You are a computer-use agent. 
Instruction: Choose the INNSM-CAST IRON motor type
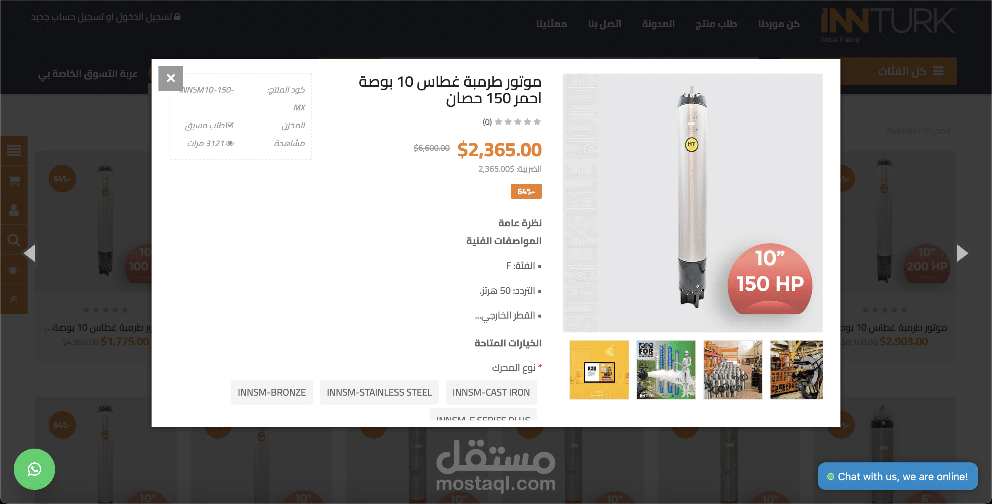(491, 392)
